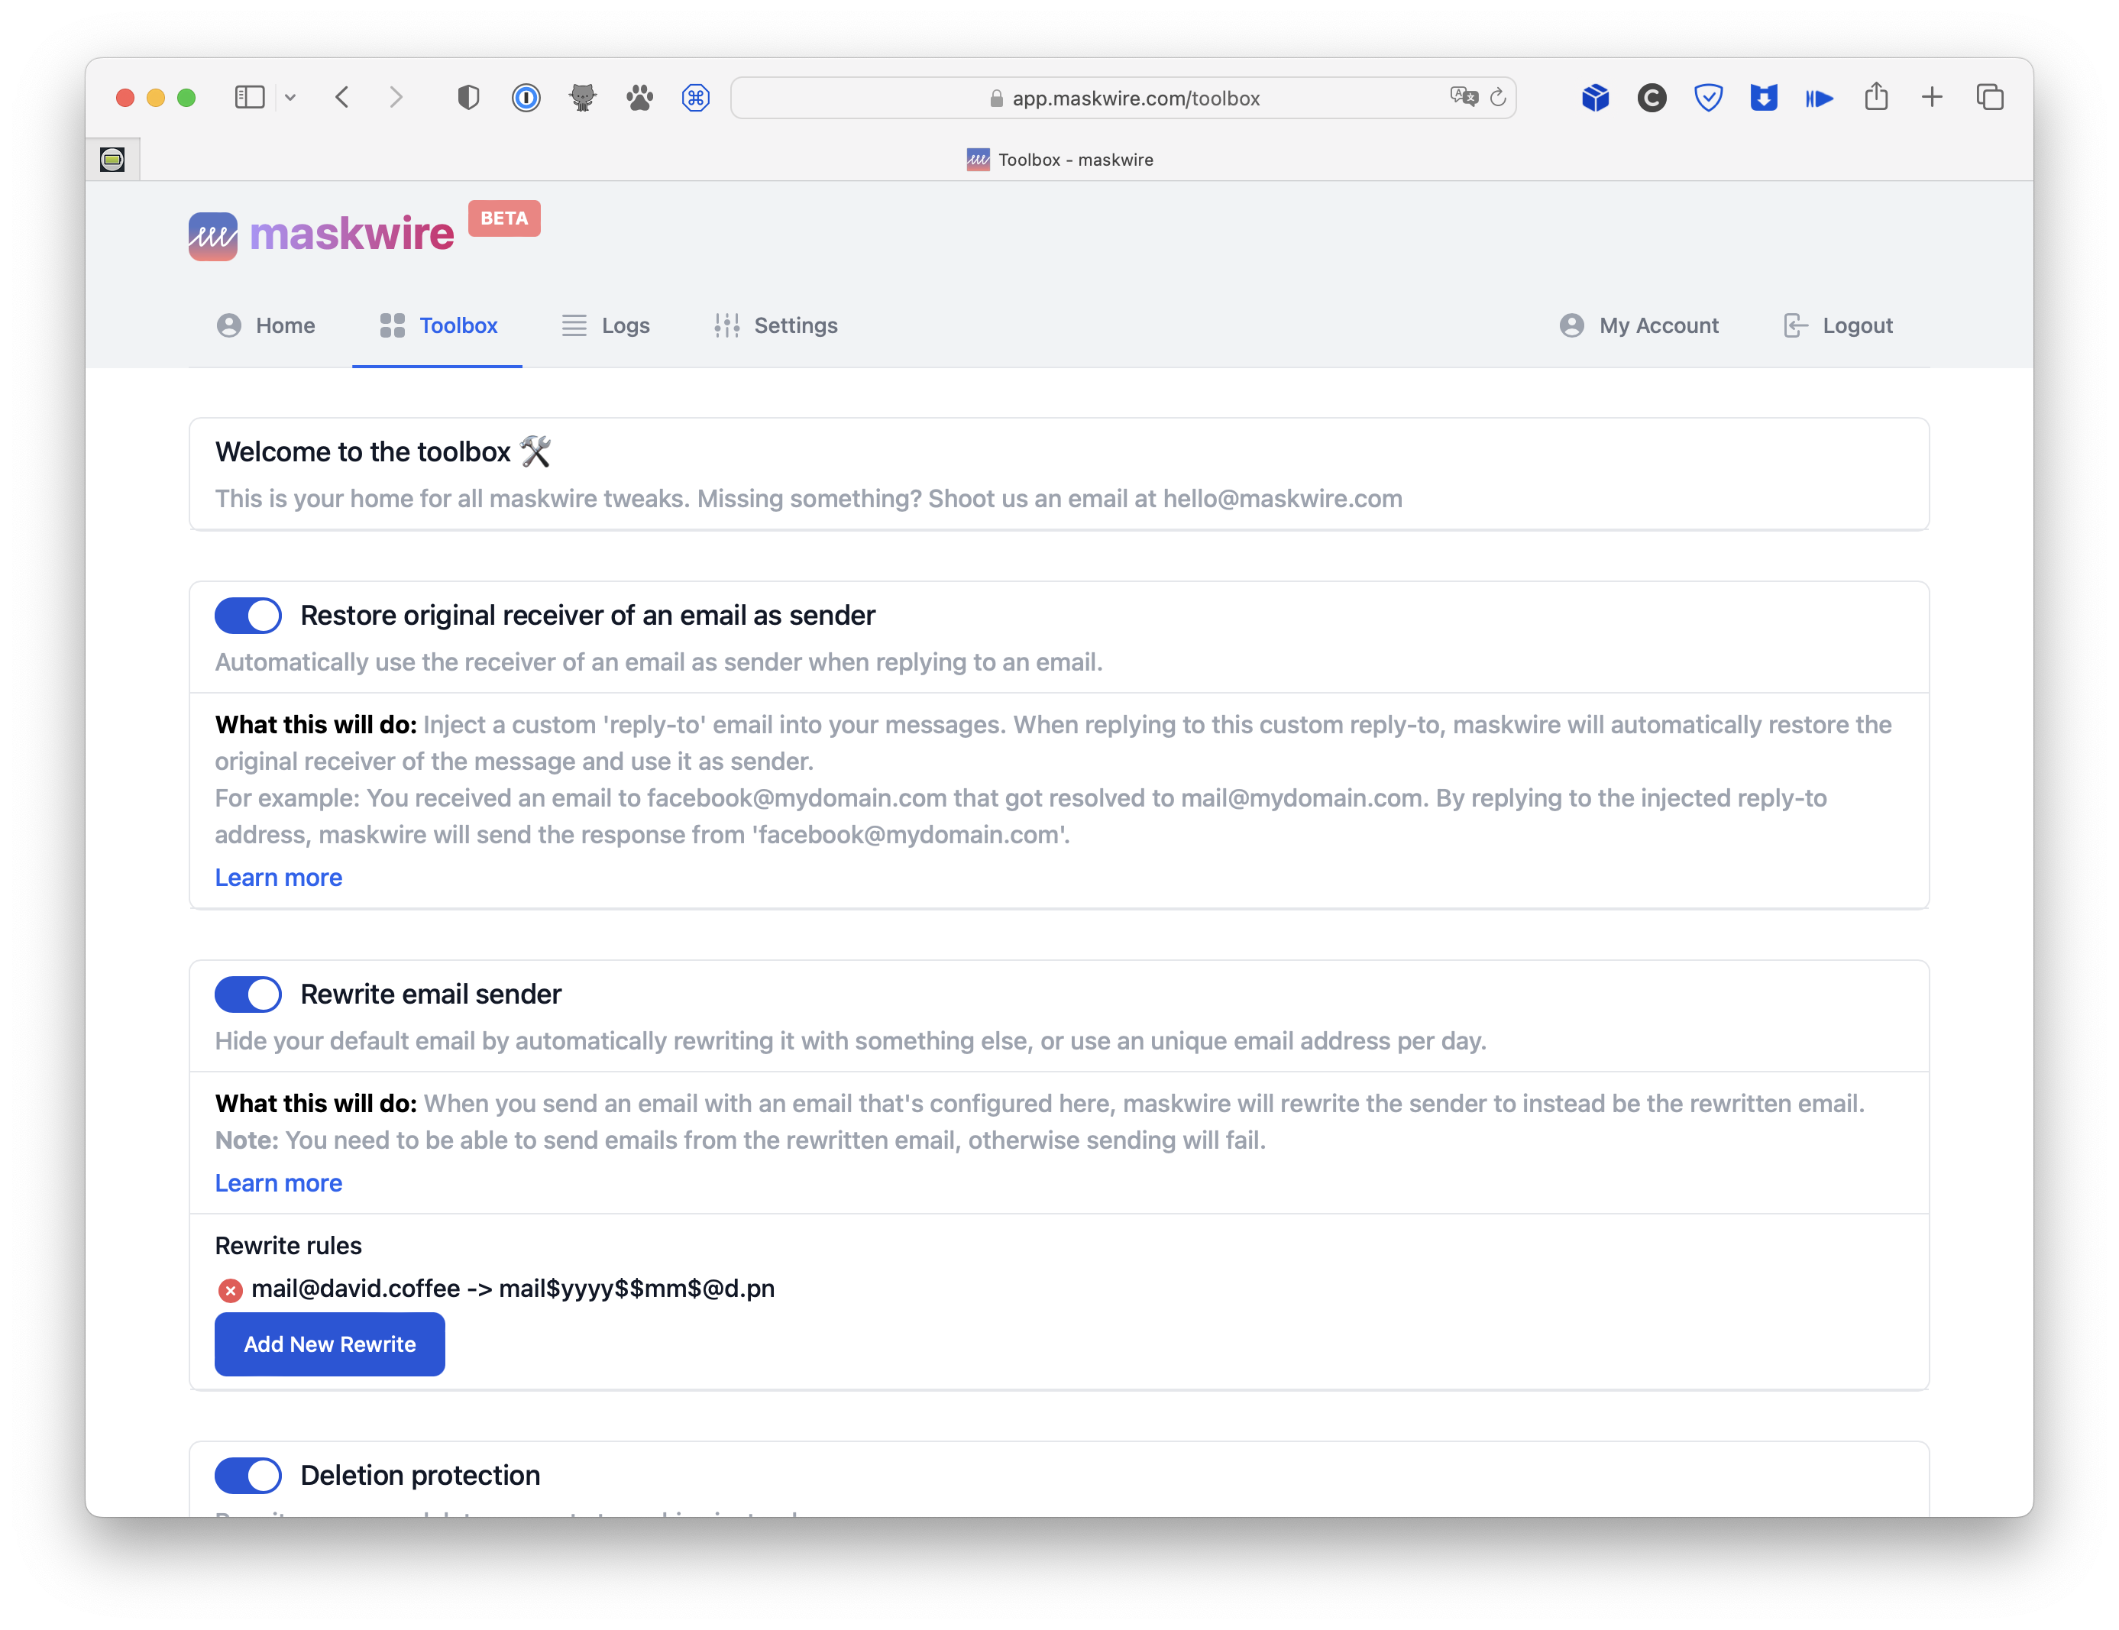Go to the Logs tab
Image resolution: width=2119 pixels, height=1630 pixels.
point(607,326)
